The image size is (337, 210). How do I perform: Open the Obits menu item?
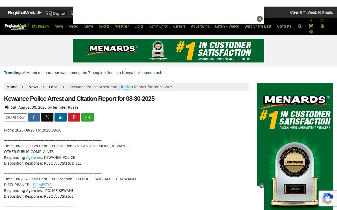click(x=139, y=26)
